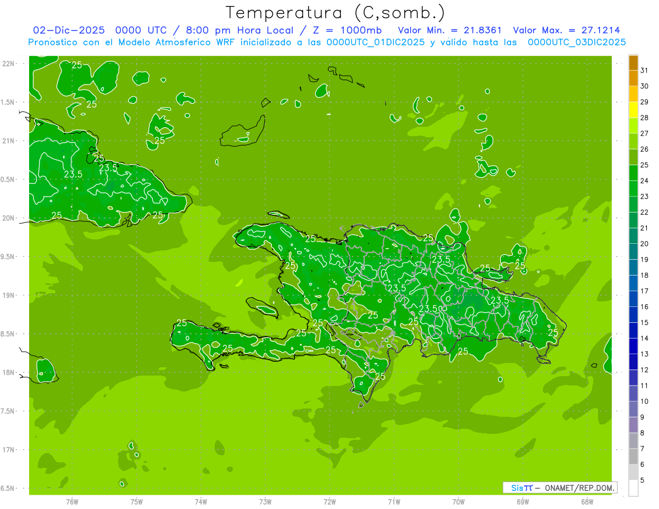The height and width of the screenshot is (509, 659).
Task: Click the '70W' longitude label
Action: (459, 501)
